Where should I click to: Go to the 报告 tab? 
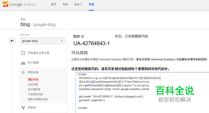[x=65, y=5]
